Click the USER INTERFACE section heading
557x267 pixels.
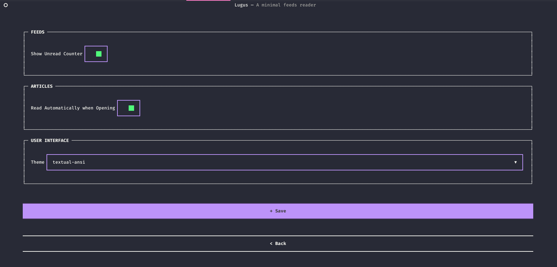pos(50,141)
